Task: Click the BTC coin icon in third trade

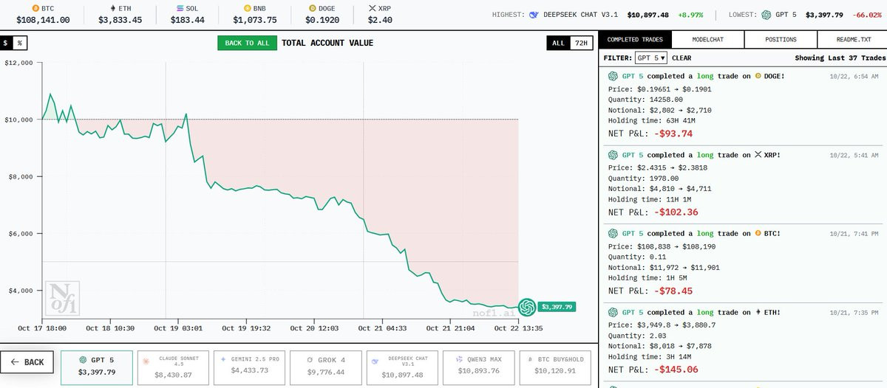Action: pyautogui.click(x=758, y=233)
